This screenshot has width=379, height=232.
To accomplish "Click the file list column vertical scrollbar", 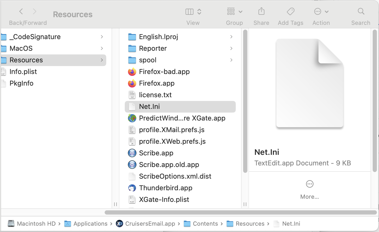I will [245, 101].
